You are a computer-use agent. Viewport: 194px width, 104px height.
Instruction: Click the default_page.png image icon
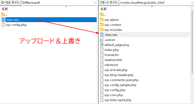pos(102,45)
